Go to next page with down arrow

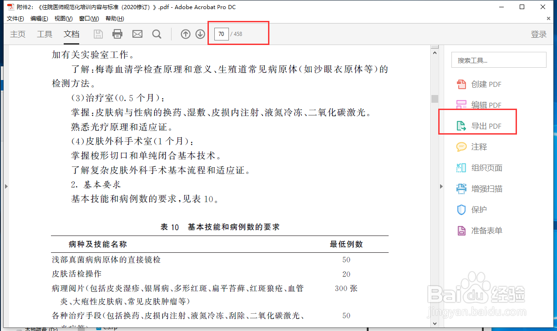point(200,34)
